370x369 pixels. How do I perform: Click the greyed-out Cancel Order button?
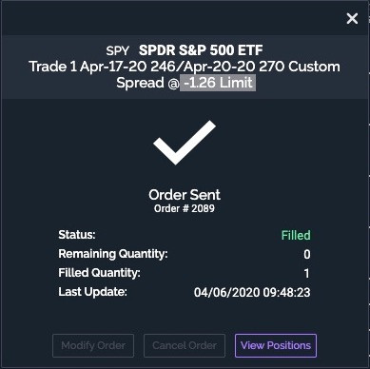[185, 345]
